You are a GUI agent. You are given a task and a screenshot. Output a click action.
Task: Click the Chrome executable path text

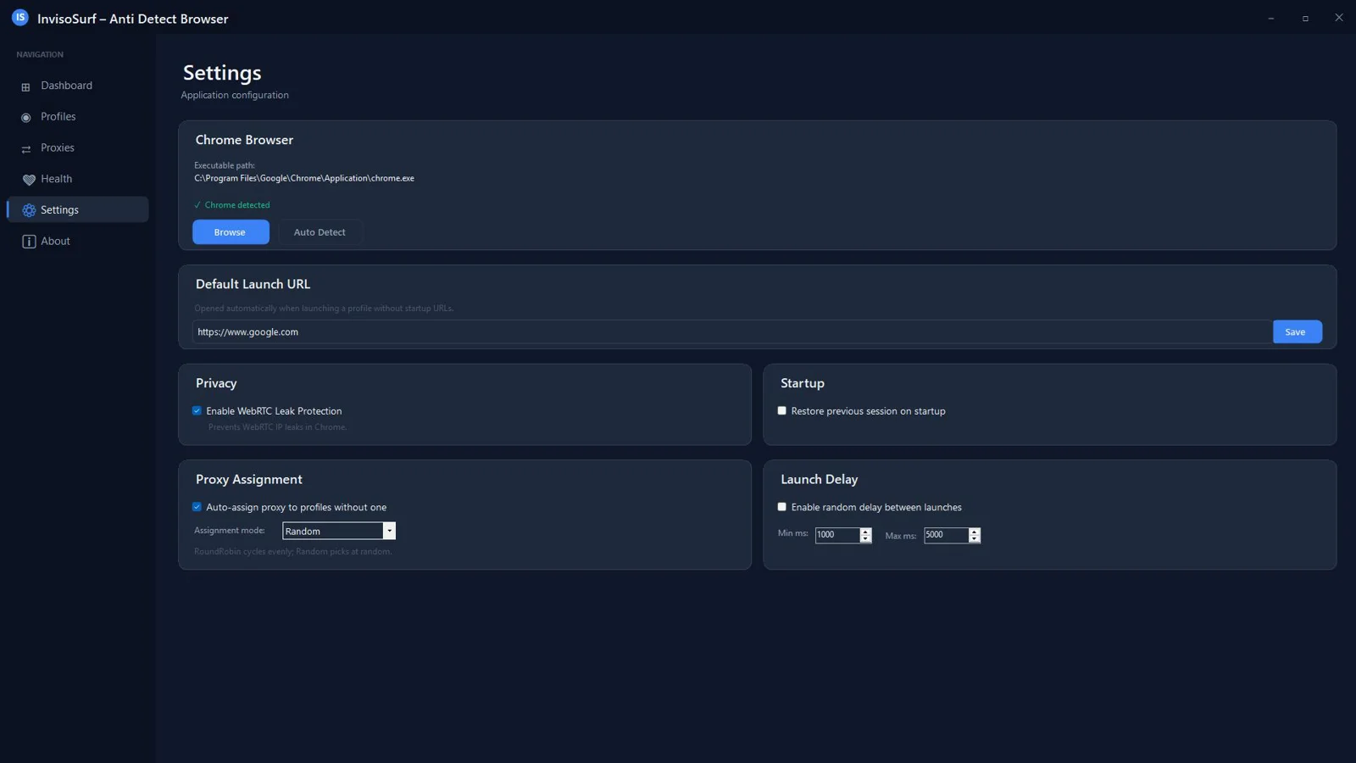coord(304,179)
